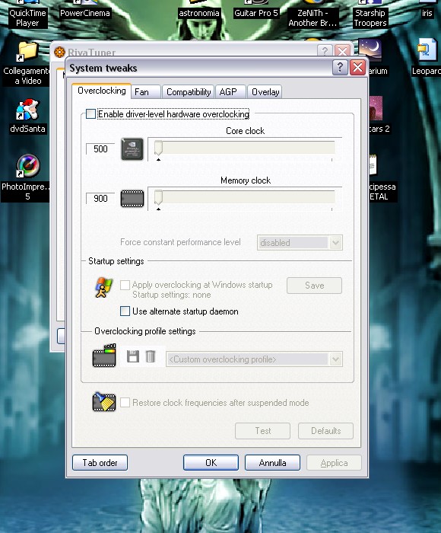Viewport: 441px width, 533px height.
Task: Click the memory clock value field 900
Action: point(100,199)
